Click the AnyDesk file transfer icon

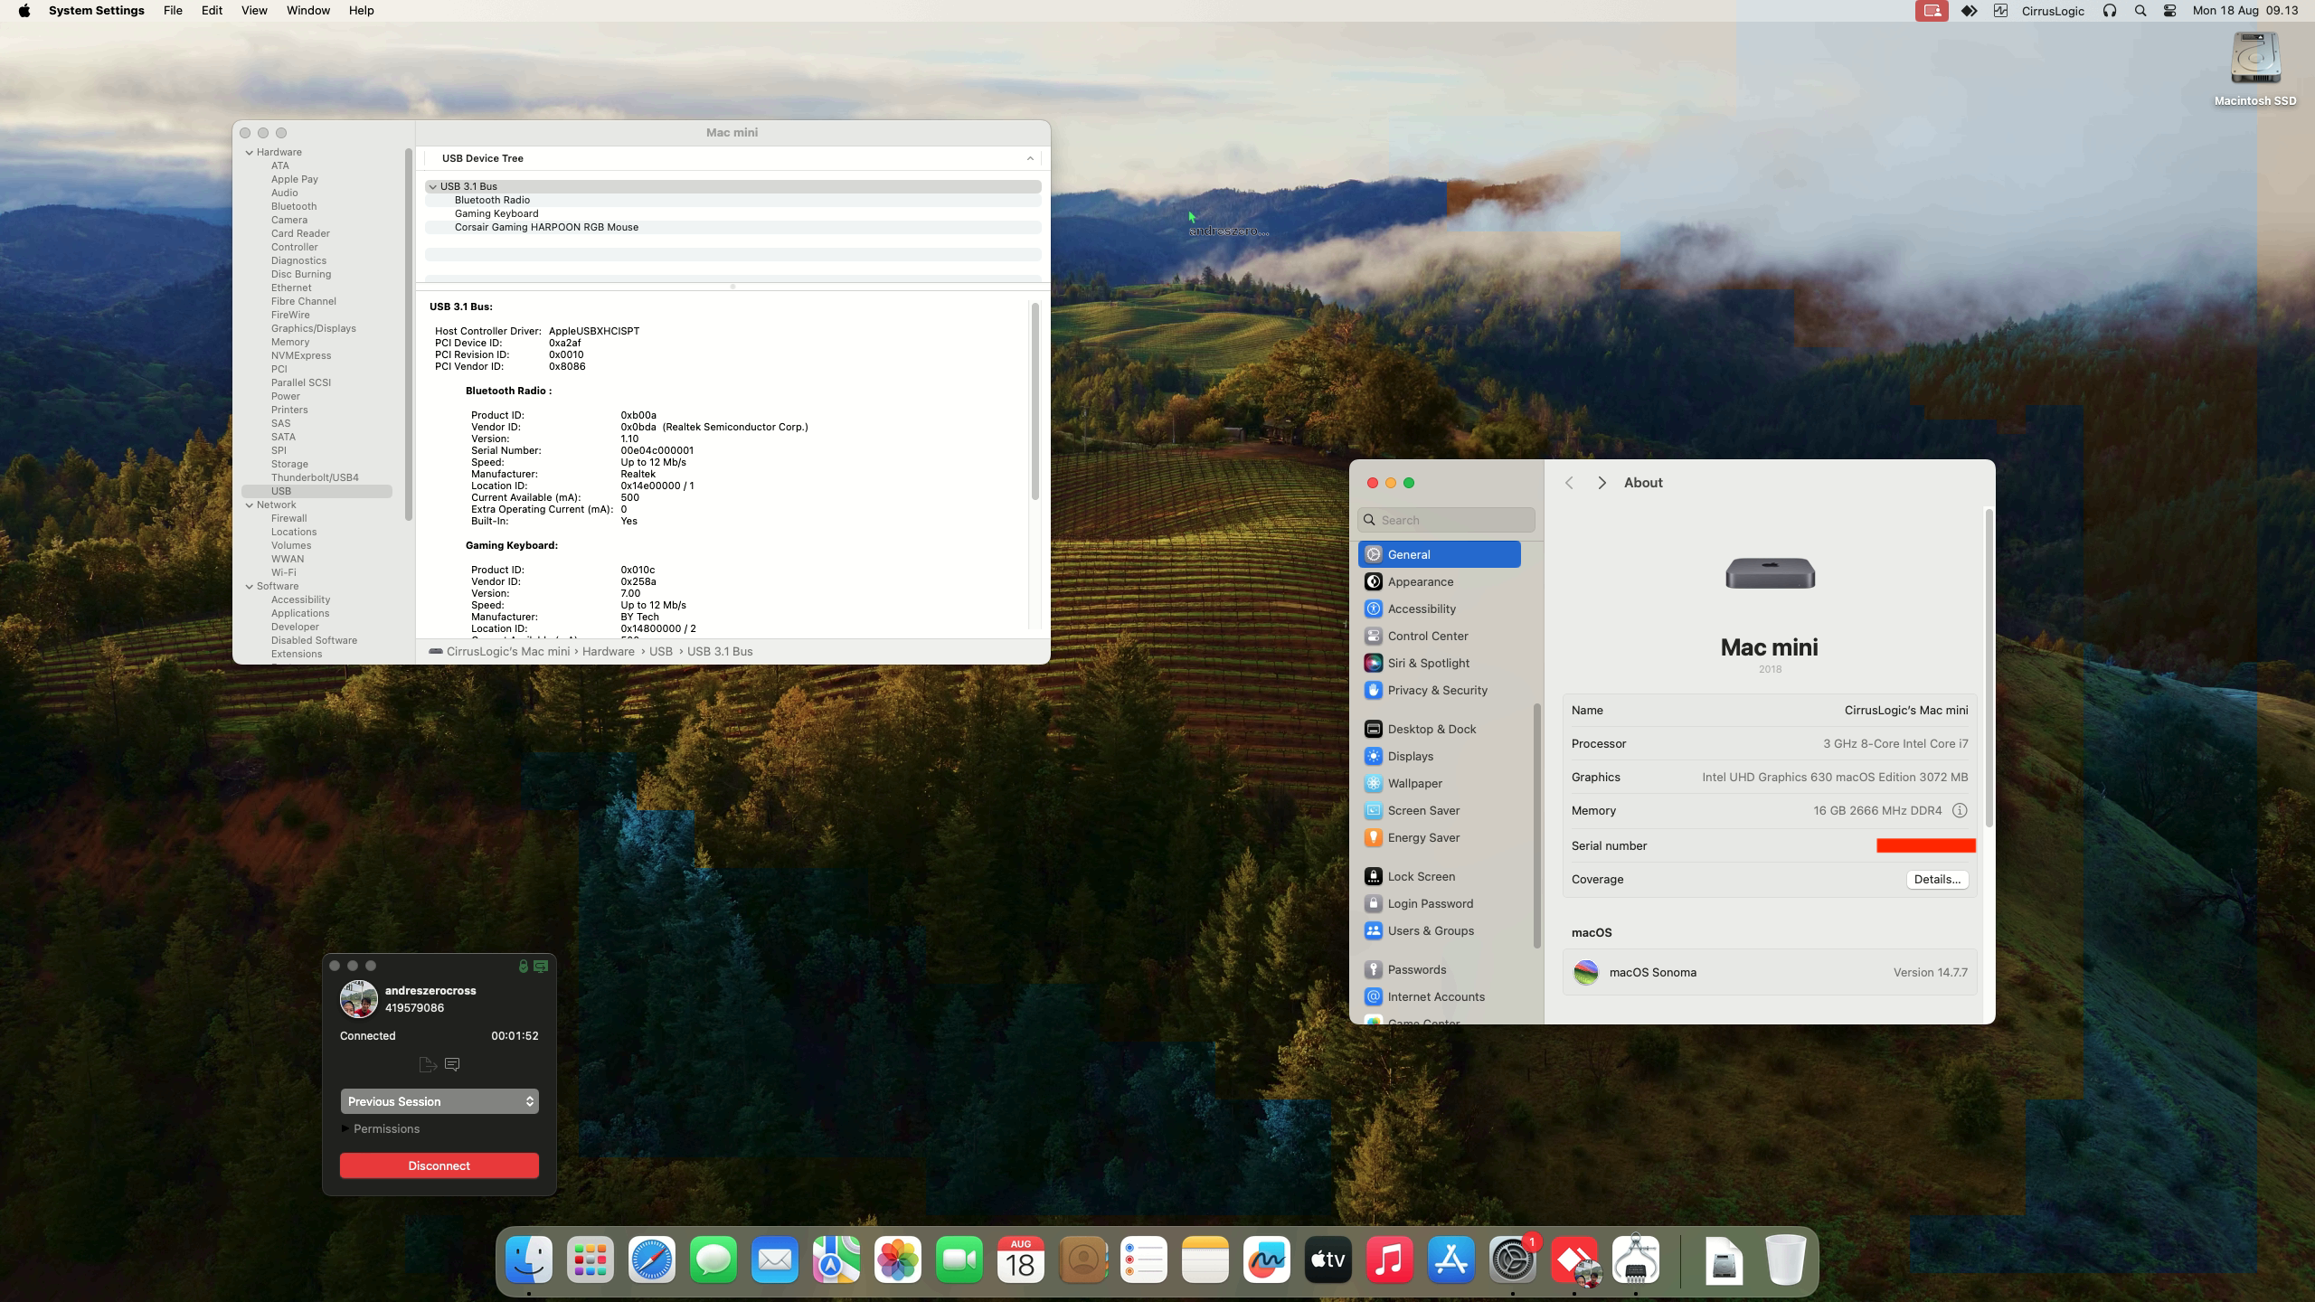(x=427, y=1064)
